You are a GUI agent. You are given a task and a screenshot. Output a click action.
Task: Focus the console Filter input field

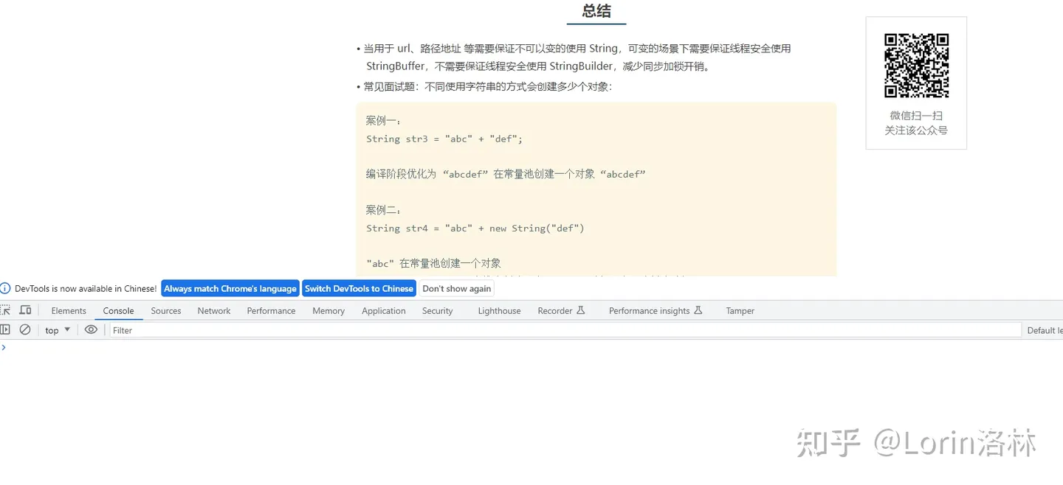(561, 330)
